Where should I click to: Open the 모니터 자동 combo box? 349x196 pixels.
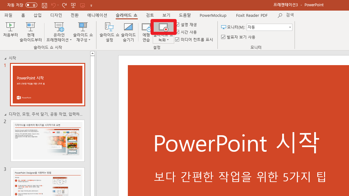(x=269, y=27)
